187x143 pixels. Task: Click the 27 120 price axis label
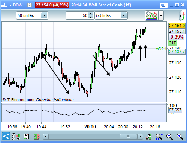(175, 77)
